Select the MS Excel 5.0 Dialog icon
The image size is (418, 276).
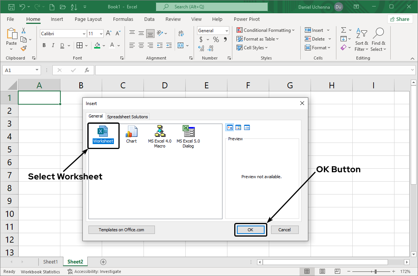click(x=188, y=132)
